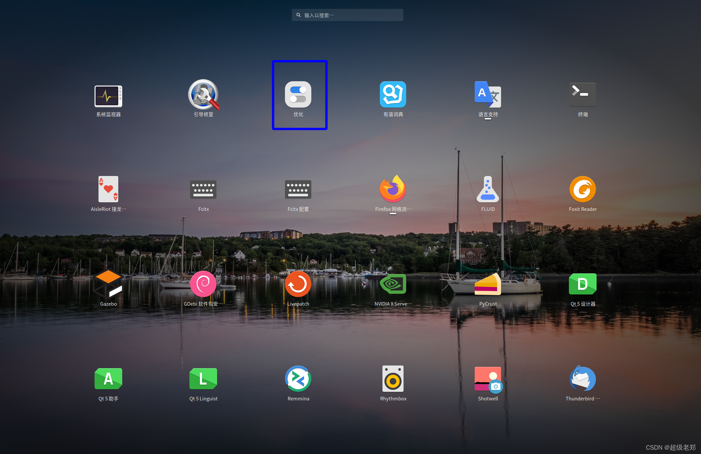This screenshot has width=701, height=454.
Task: Launch GDebi package installer
Action: pyautogui.click(x=203, y=284)
